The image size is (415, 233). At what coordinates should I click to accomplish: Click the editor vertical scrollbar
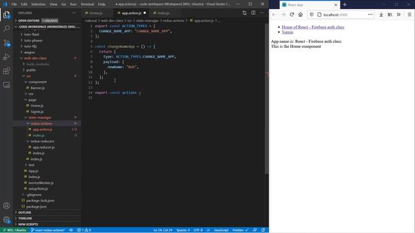(267, 98)
